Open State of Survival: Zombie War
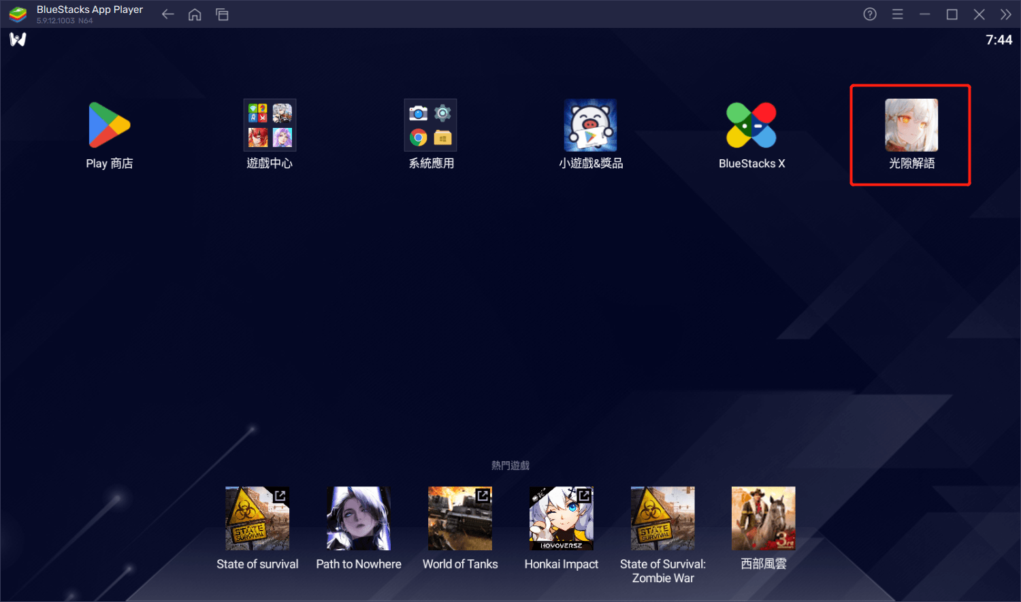 pos(663,518)
